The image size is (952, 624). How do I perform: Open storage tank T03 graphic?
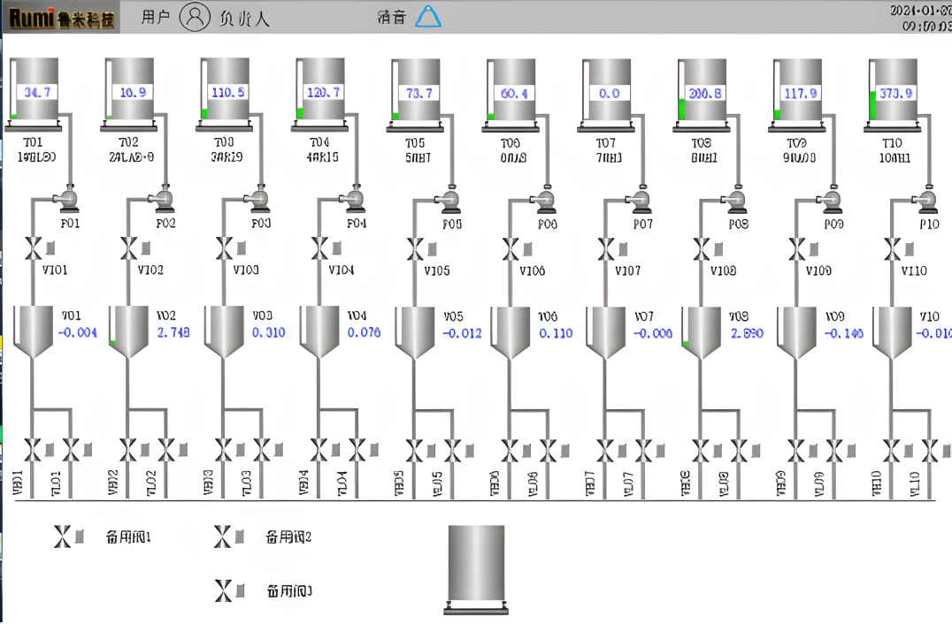(228, 90)
